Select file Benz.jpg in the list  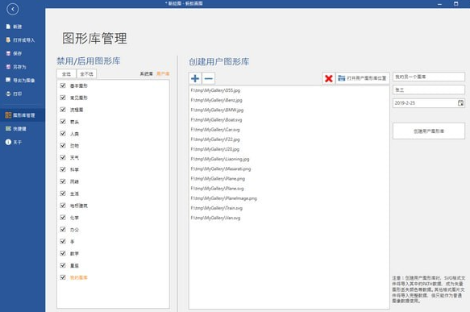coord(216,100)
